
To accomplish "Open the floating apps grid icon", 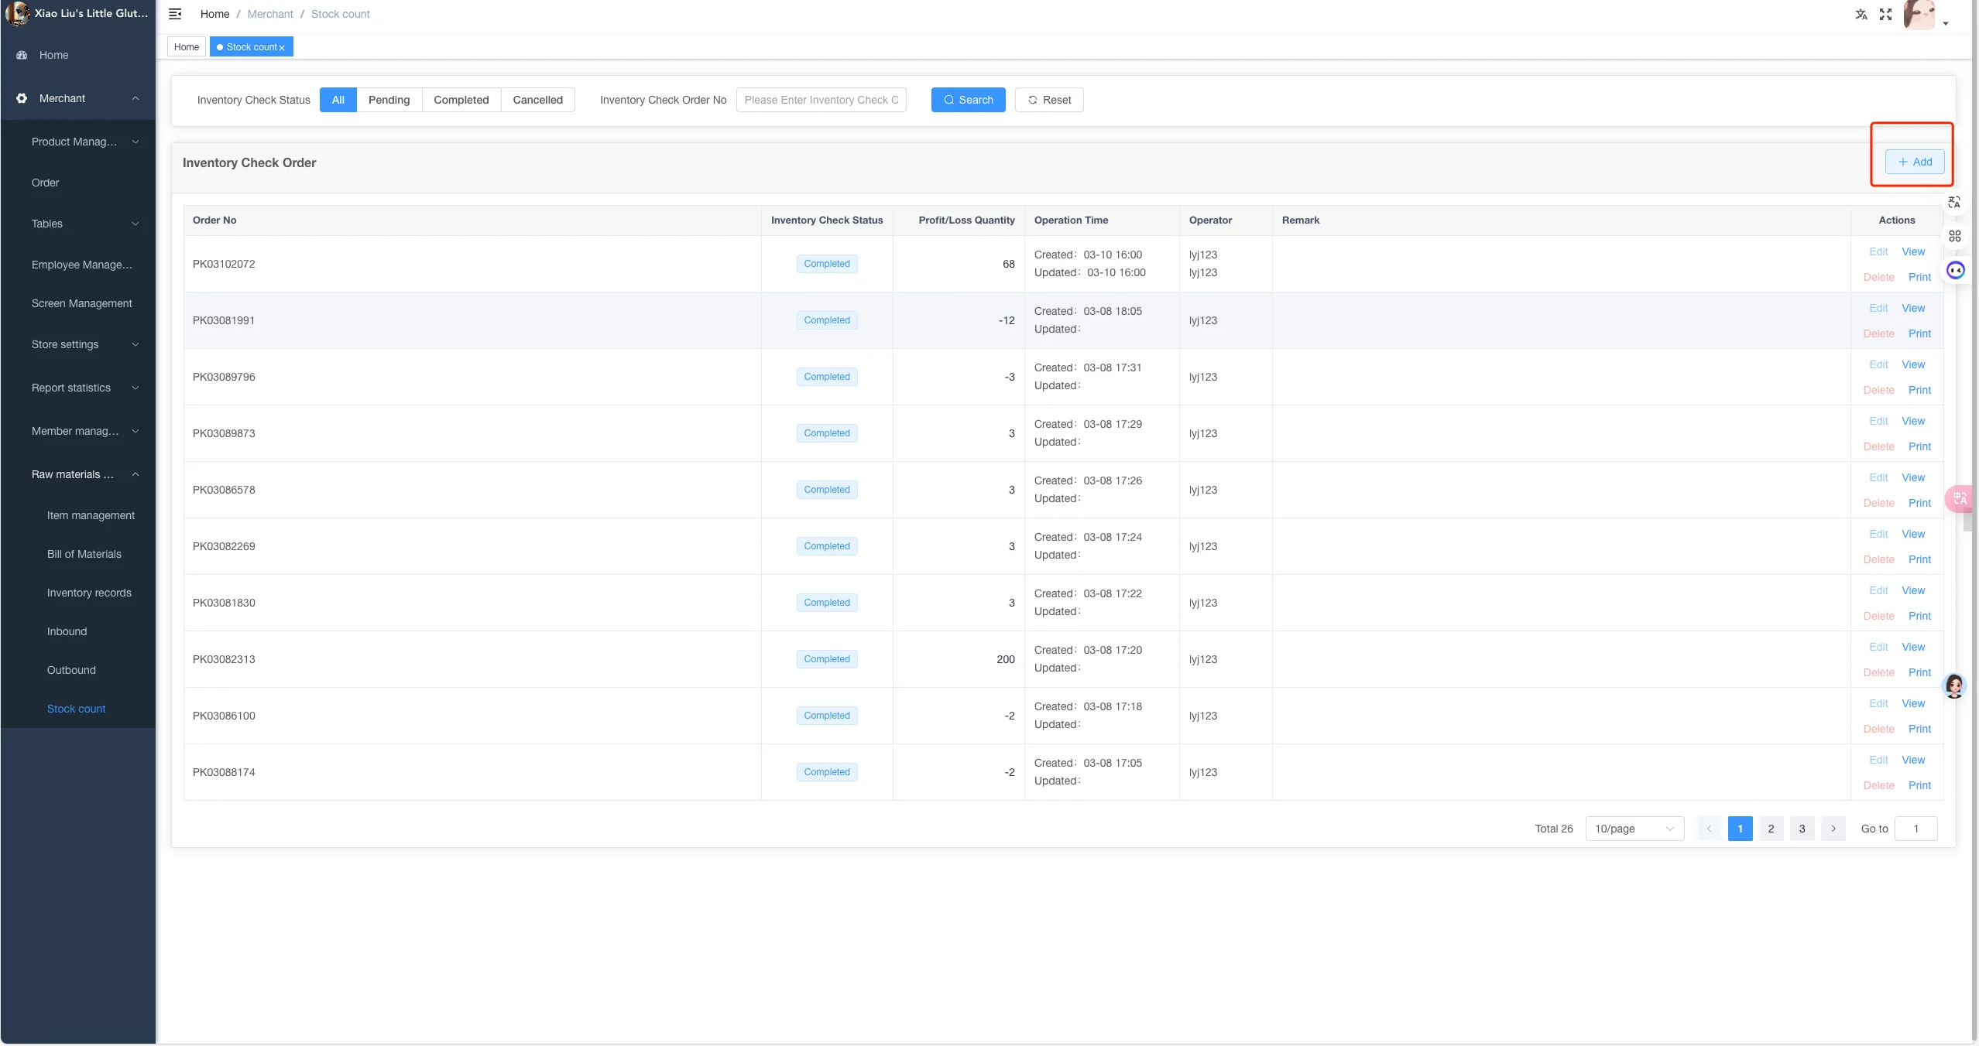I will (1954, 236).
